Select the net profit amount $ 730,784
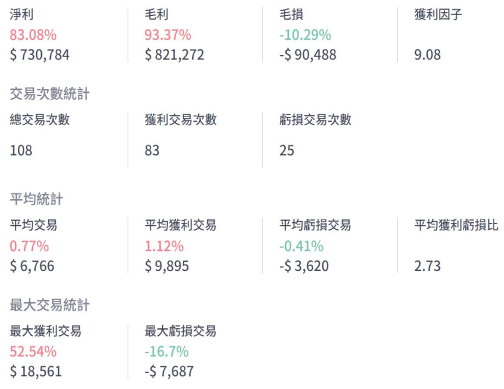 tap(40, 55)
